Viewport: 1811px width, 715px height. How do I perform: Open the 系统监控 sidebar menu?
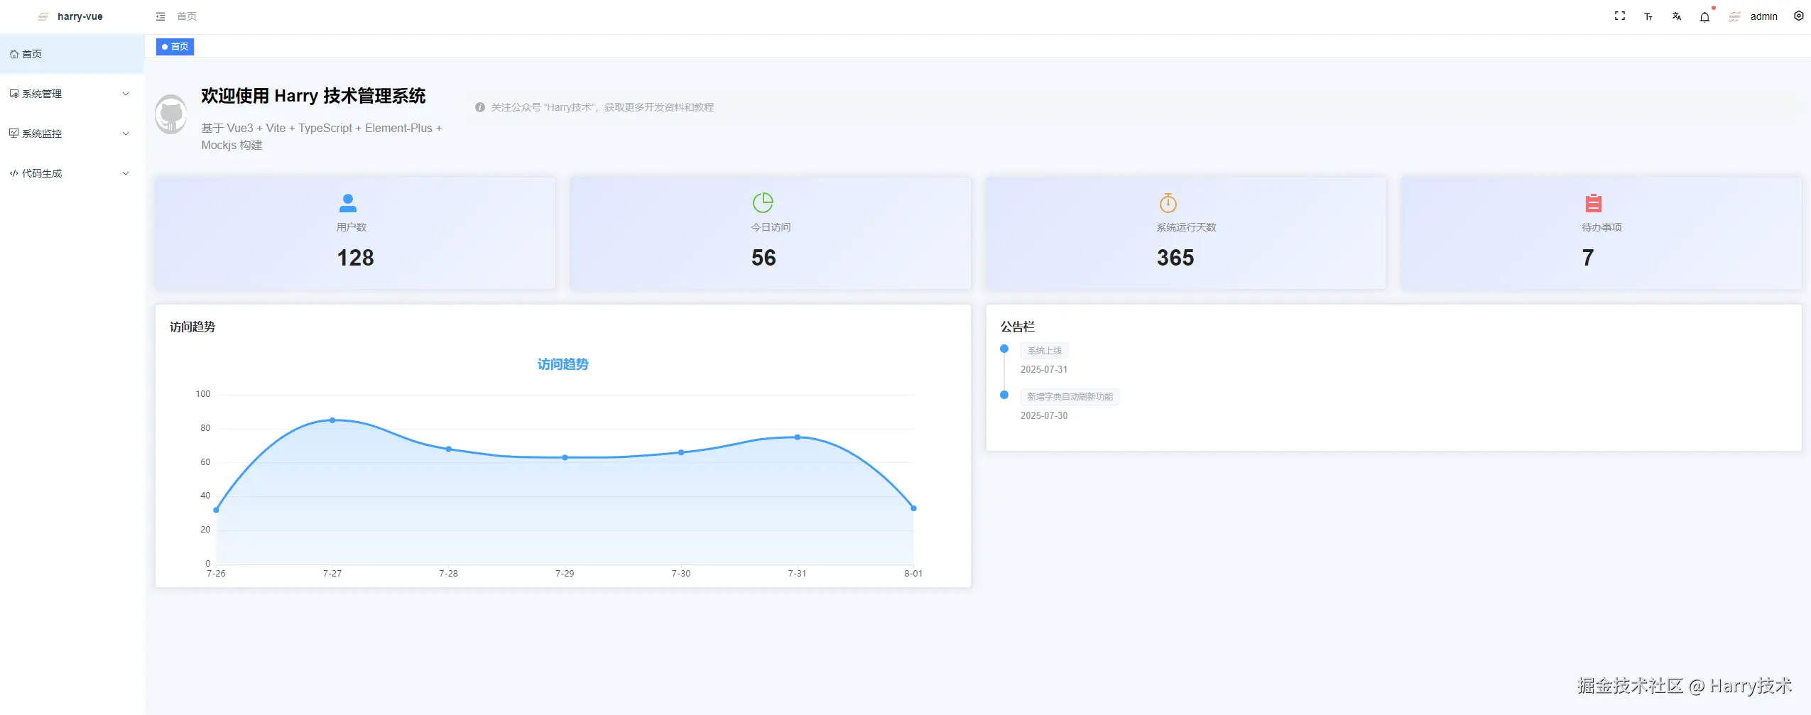click(x=72, y=133)
